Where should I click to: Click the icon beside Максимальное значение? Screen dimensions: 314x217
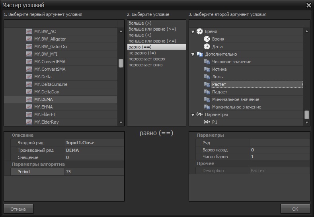(207, 107)
